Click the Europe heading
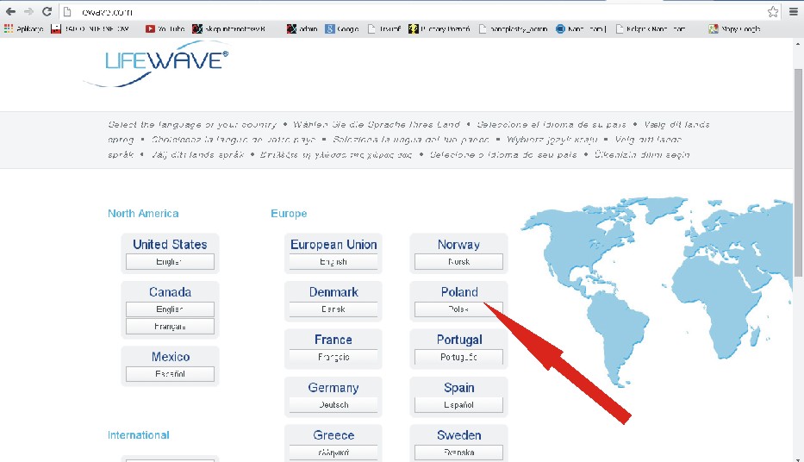This screenshot has width=804, height=462. [x=289, y=213]
